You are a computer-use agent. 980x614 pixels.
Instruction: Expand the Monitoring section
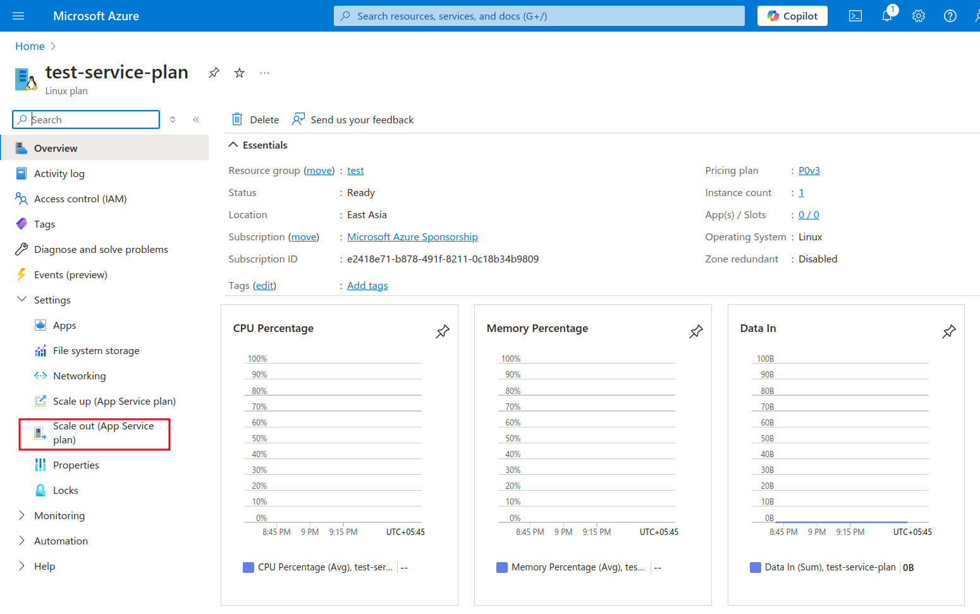click(21, 515)
